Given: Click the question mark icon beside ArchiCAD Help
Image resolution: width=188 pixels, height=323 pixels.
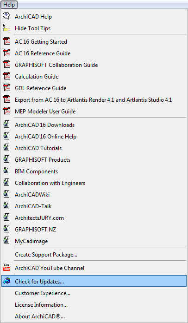Looking at the screenshot, I should point(6,16).
